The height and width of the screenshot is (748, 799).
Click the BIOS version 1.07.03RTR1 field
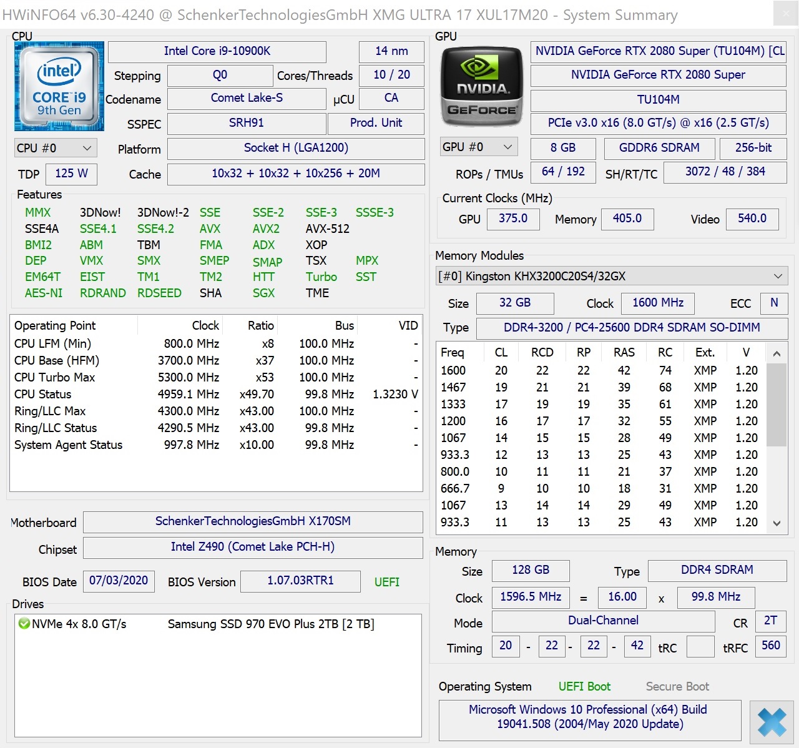[x=300, y=581]
